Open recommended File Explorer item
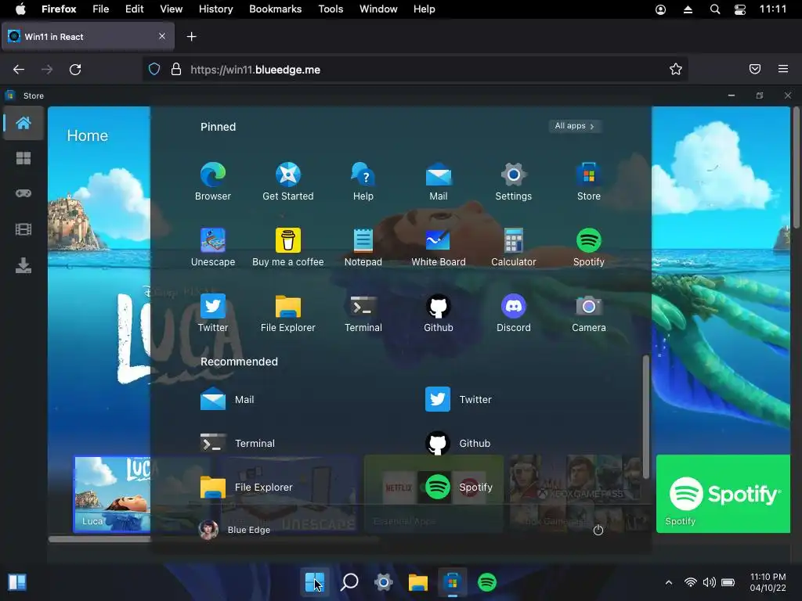 point(247,487)
